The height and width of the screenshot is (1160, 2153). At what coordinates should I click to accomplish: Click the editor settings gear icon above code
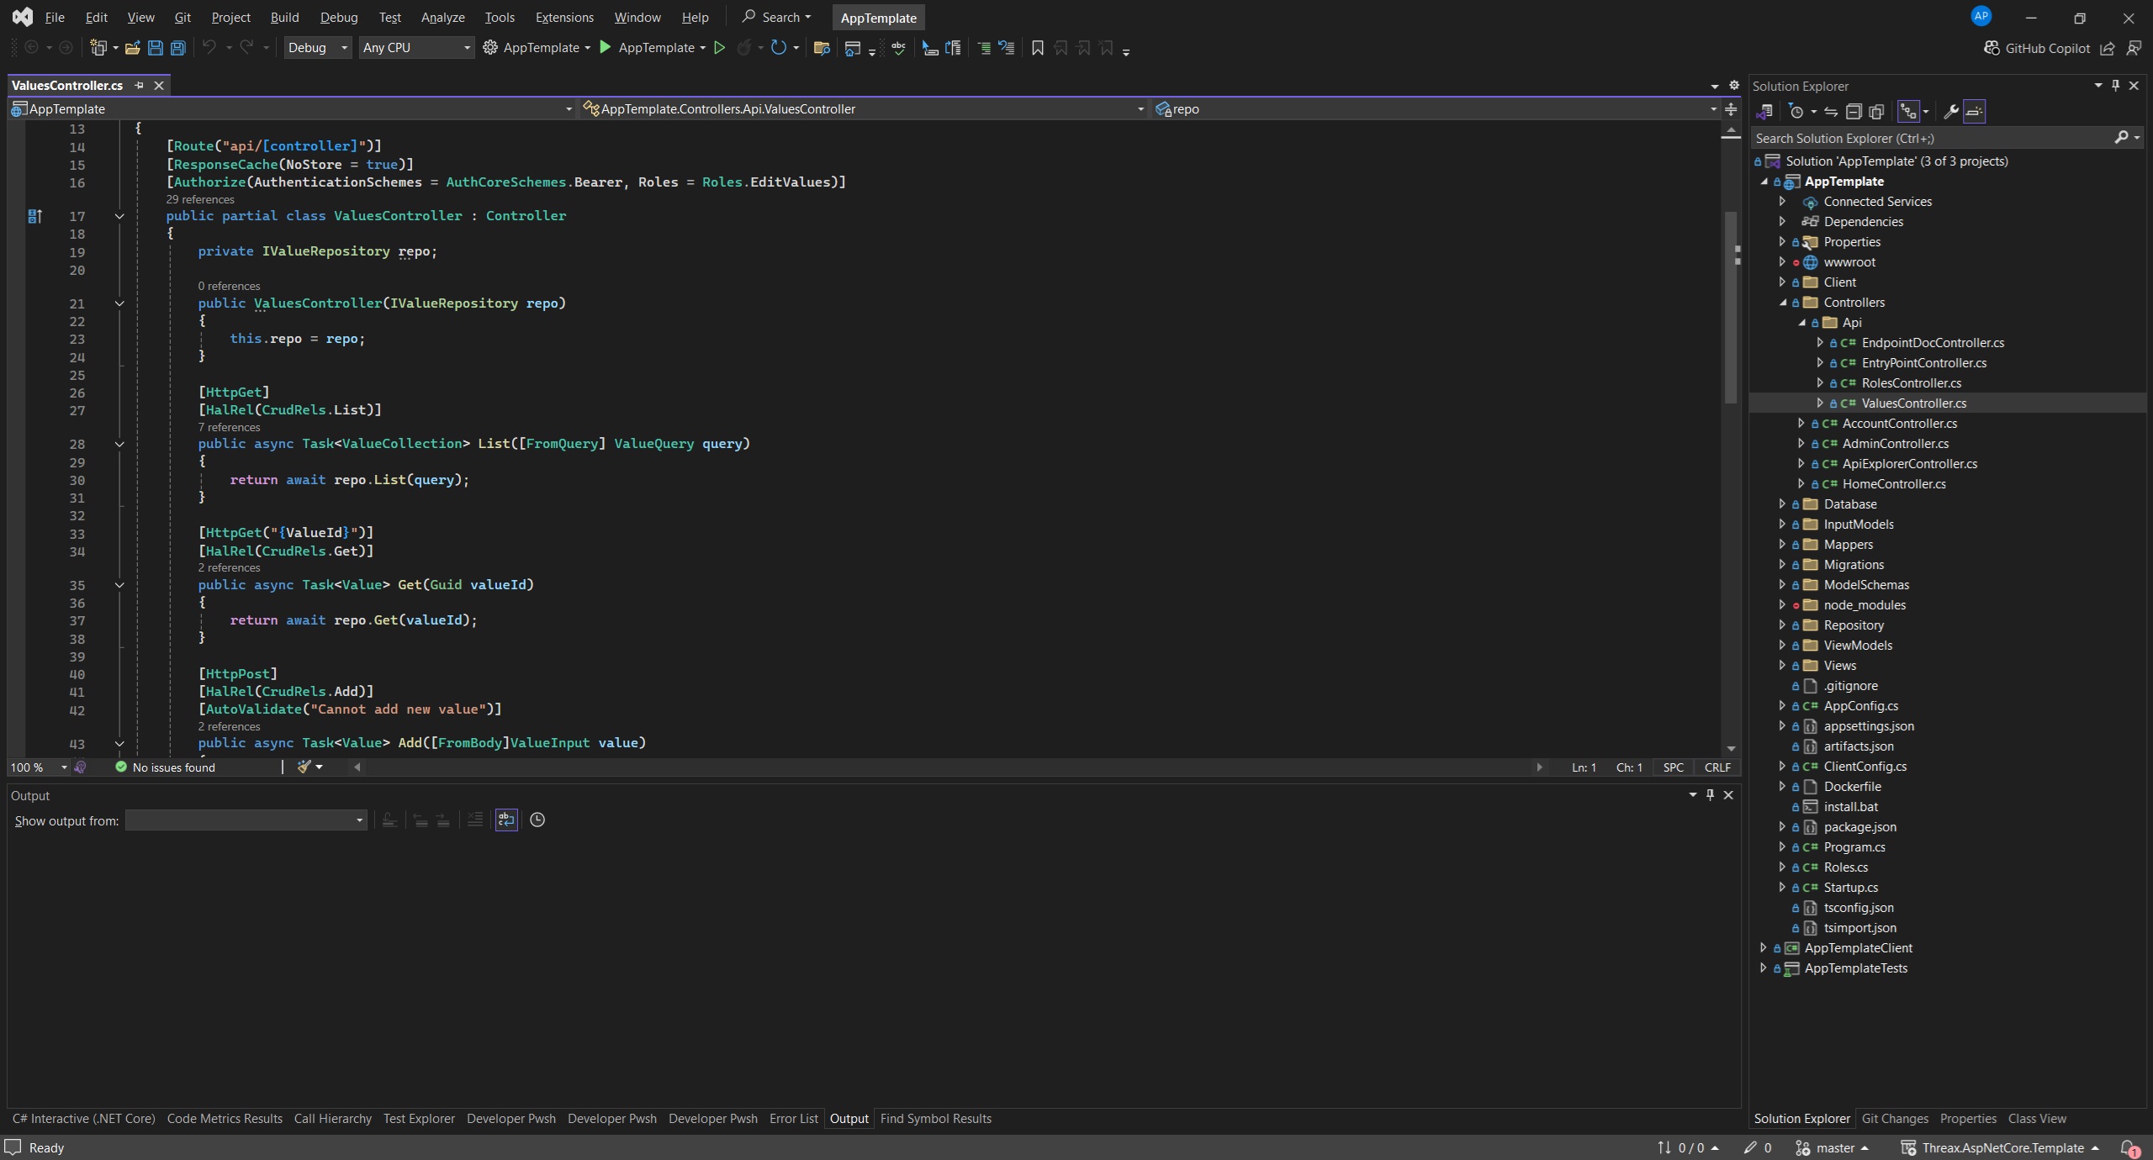click(1733, 85)
